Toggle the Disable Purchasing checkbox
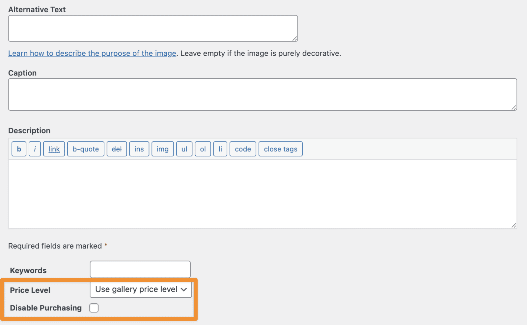The image size is (527, 325). point(94,308)
